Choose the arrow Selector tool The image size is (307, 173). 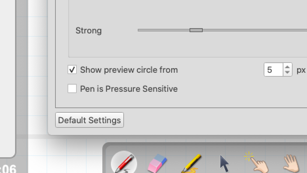coord(224,164)
